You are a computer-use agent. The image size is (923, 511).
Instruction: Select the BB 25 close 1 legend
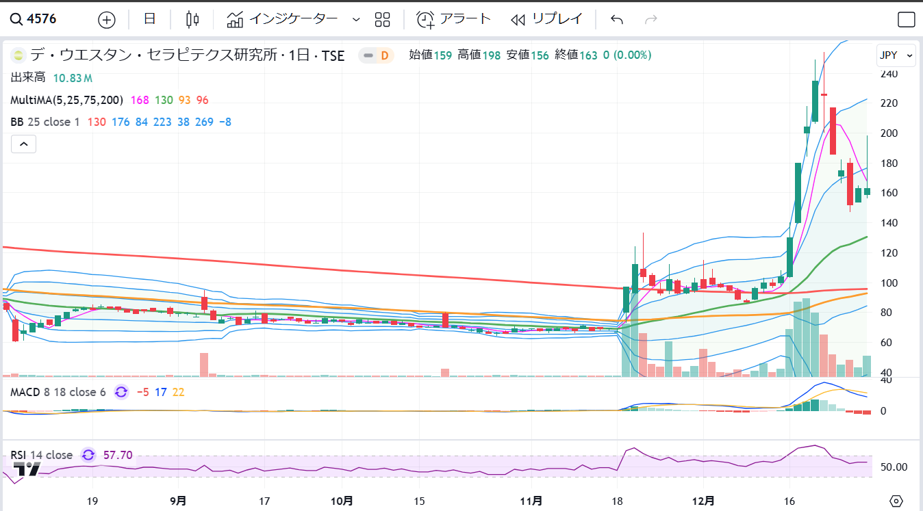(x=45, y=122)
